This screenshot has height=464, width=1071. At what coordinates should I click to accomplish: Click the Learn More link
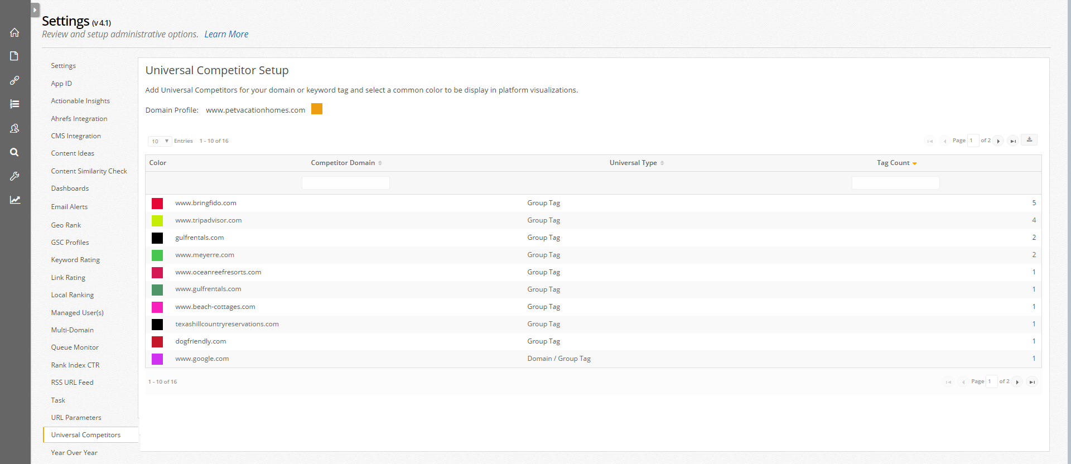(226, 34)
